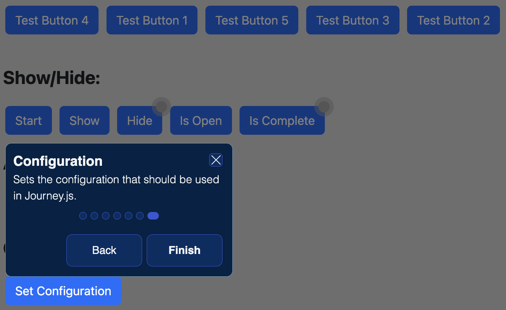Finish the Configuration tour
The width and height of the screenshot is (506, 310).
pos(184,250)
